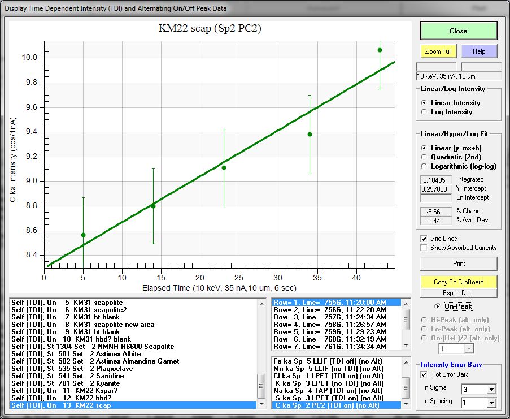This screenshot has width=510, height=419.
Task: Enable Show Absorbed Currents checkbox
Action: (424, 248)
